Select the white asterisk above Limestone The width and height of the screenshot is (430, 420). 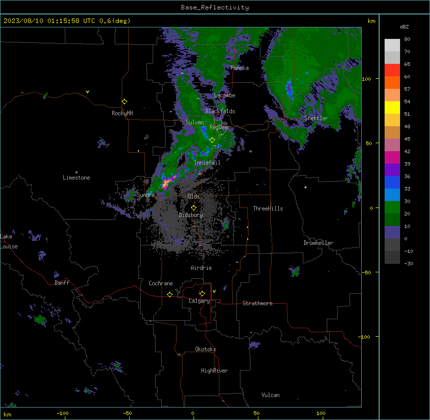76,173
